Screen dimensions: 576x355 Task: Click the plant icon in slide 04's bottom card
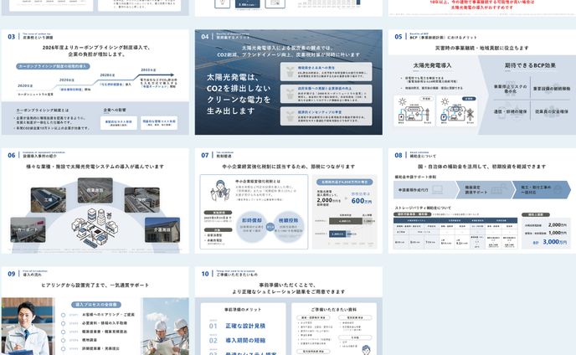click(x=291, y=116)
